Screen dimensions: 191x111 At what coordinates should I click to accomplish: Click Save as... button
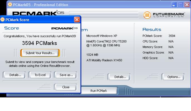pos(66,75)
